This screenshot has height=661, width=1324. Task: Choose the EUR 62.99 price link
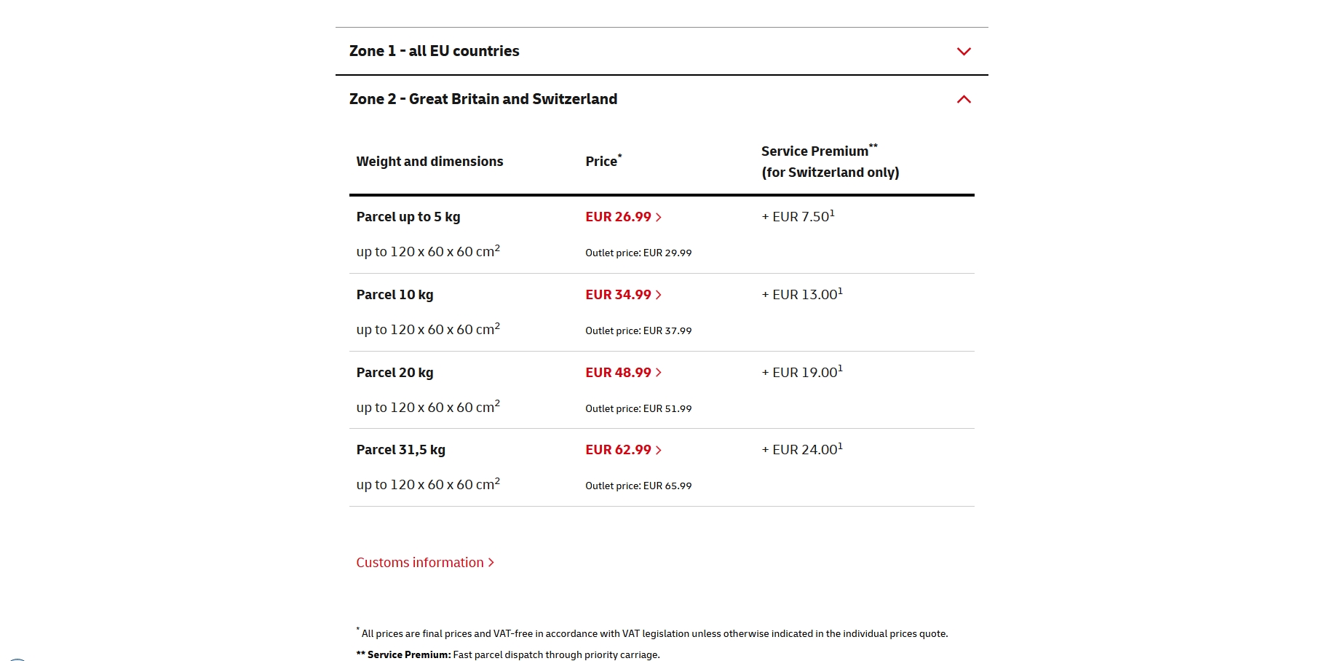coord(618,450)
